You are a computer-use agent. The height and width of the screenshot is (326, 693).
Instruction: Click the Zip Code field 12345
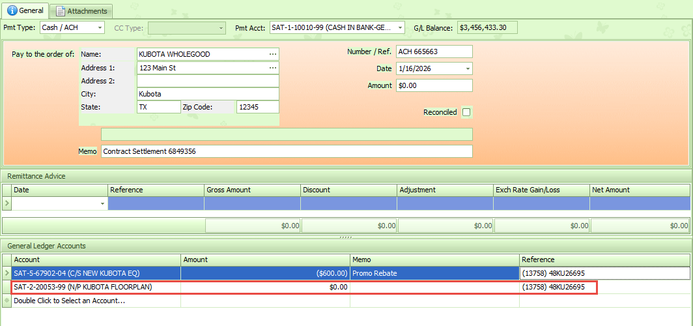point(258,107)
